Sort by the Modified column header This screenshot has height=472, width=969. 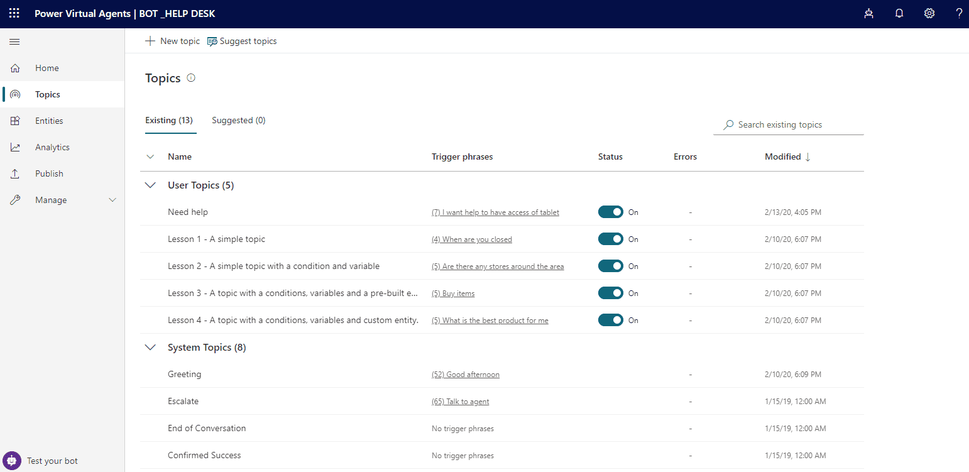tap(783, 156)
